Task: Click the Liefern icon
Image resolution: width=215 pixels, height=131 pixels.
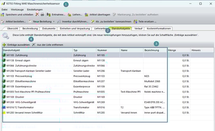Action: [69, 15]
